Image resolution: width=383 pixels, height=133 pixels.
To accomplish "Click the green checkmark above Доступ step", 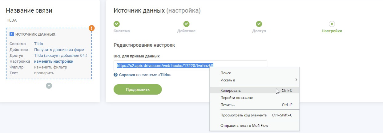I will tap(259, 24).
